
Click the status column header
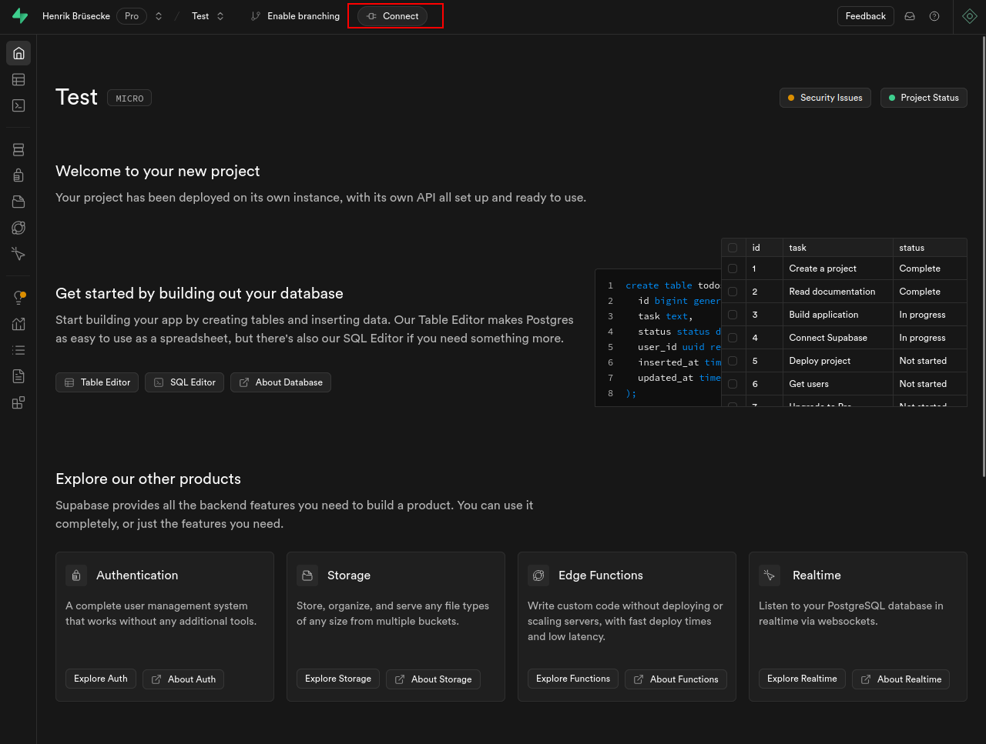click(x=931, y=248)
